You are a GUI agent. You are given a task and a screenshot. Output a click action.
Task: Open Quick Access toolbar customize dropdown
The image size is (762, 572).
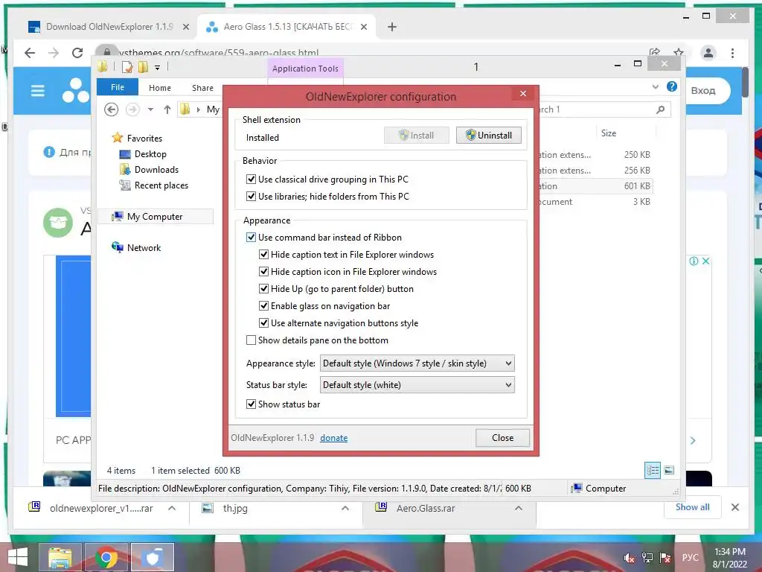click(x=158, y=68)
